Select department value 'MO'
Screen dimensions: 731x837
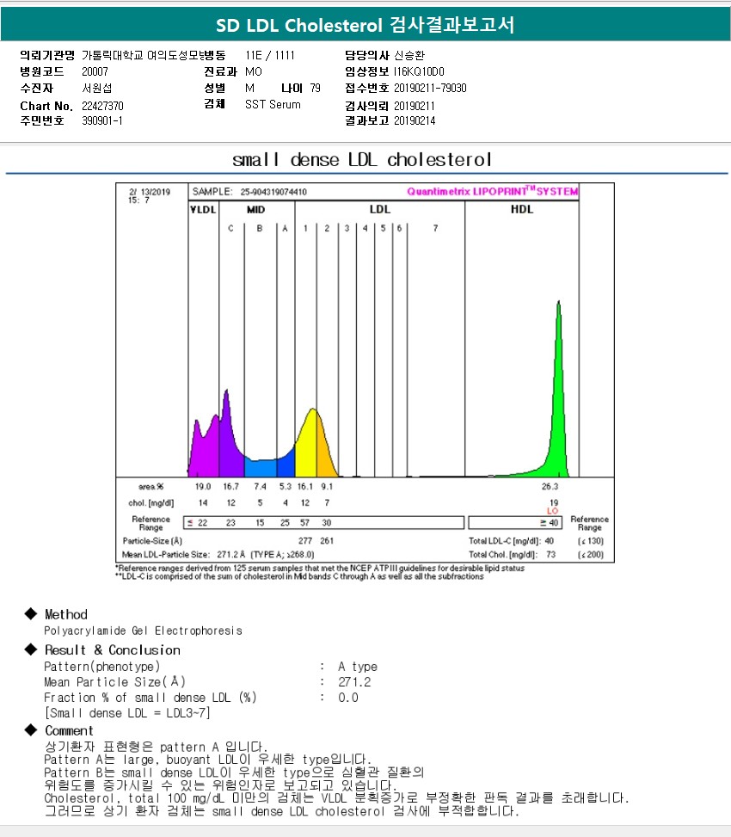click(254, 71)
